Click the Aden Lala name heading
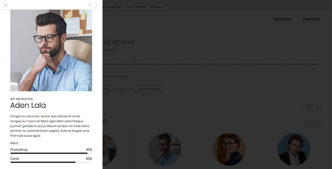This screenshot has height=169, width=332. pyautogui.click(x=28, y=105)
